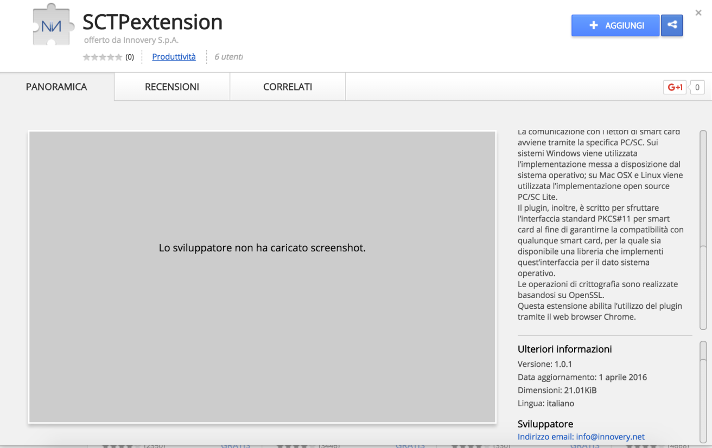Switch to the CORRELATI tab
The height and width of the screenshot is (448, 712).
(288, 87)
